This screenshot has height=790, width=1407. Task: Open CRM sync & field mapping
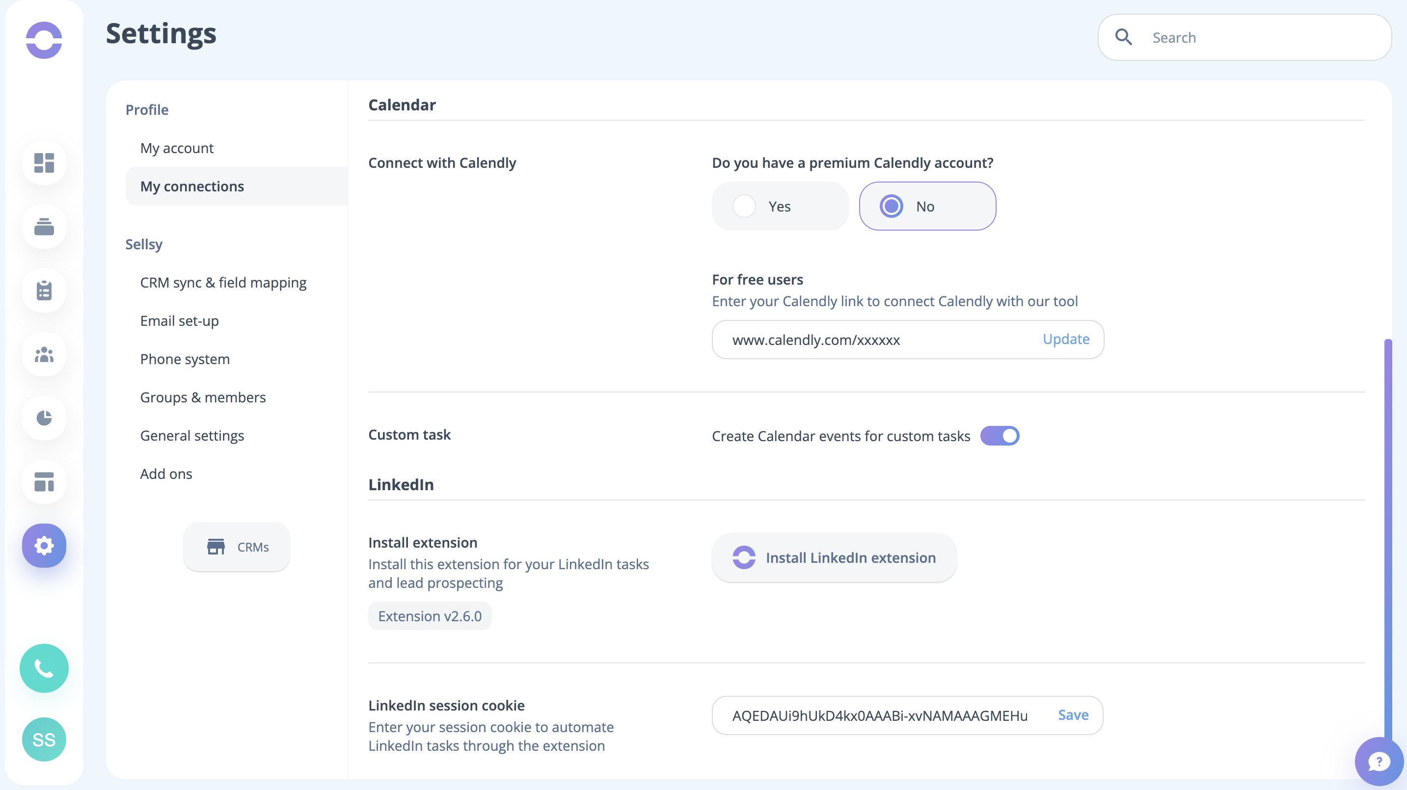[223, 282]
